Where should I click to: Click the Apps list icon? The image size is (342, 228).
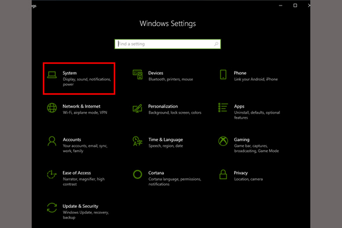point(223,108)
